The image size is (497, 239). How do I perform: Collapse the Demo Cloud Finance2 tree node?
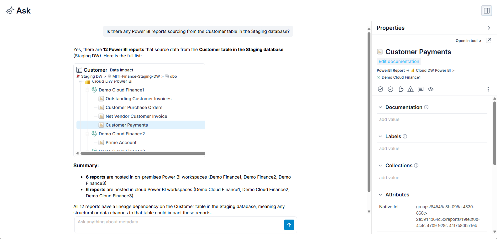point(87,134)
